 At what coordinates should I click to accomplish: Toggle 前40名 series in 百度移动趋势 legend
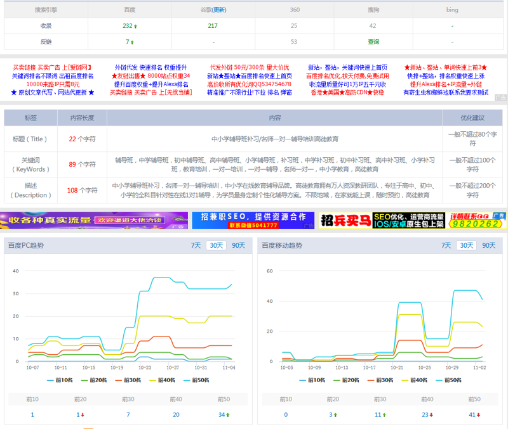pyautogui.click(x=415, y=380)
